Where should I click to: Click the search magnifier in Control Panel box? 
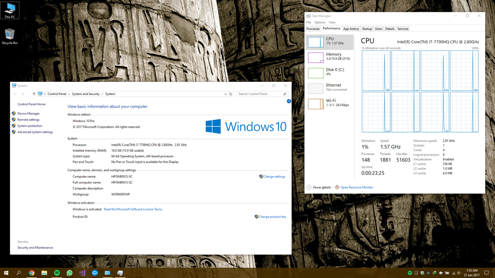tap(284, 94)
